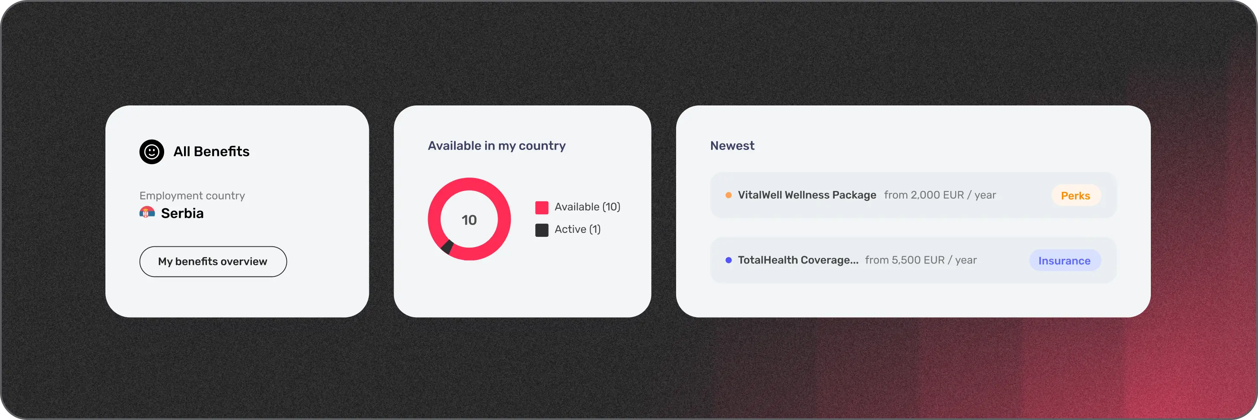The height and width of the screenshot is (420, 1258).
Task: Click the Available (10) legend label
Action: click(x=587, y=207)
